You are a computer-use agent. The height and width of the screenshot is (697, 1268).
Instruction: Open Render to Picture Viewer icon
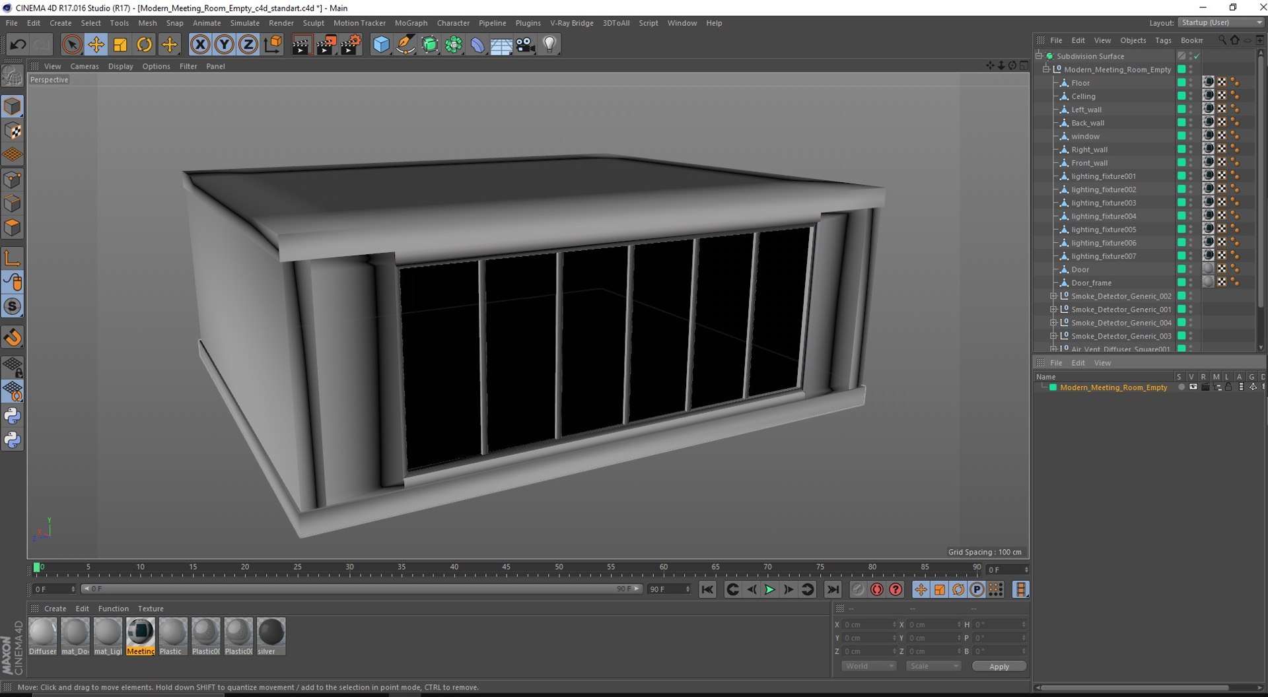[326, 45]
